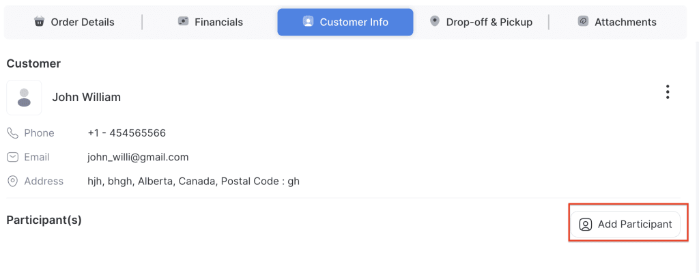Click the participant icon in Add Participant

[x=585, y=225]
